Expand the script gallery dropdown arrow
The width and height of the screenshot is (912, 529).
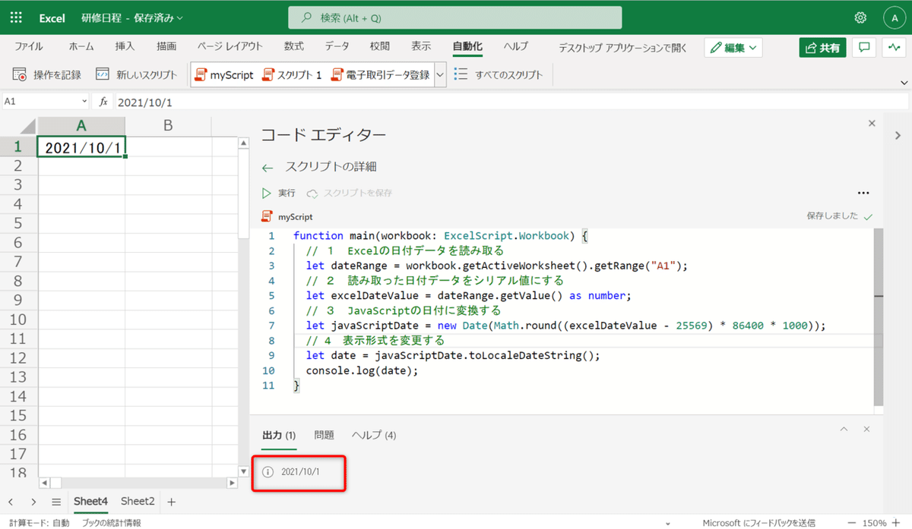coord(440,75)
